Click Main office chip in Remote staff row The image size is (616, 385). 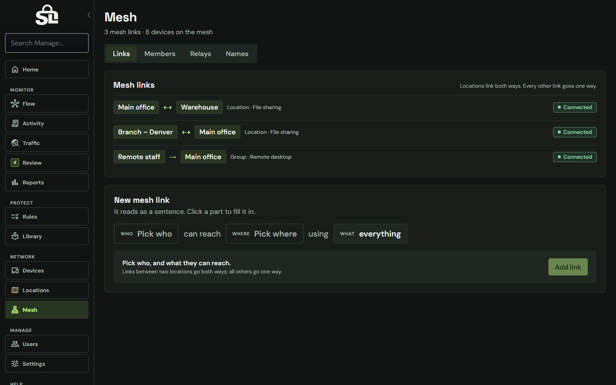(203, 157)
